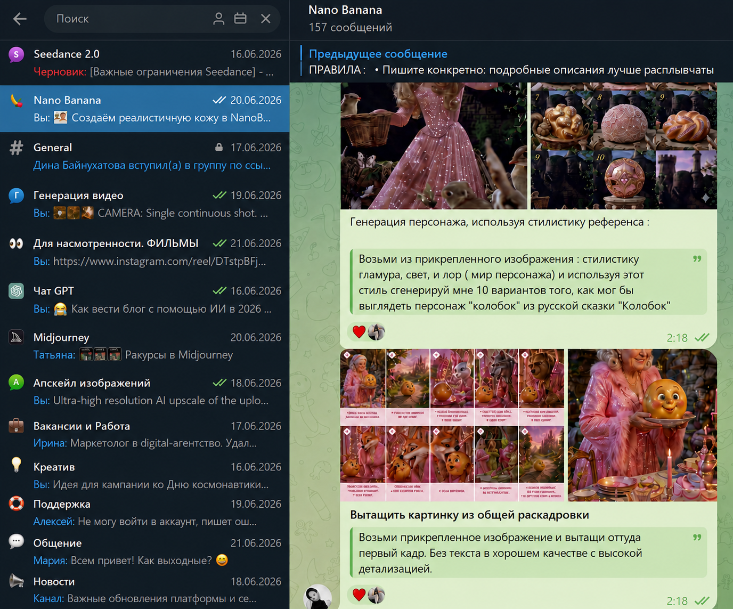This screenshot has height=609, width=733.
Task: Jump to Предыдущее сообщение pinned link
Action: pos(378,54)
